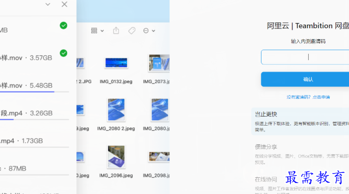The width and height of the screenshot is (349, 194).
Task: Click the share/export icon in toolbar
Action: pos(116,30)
